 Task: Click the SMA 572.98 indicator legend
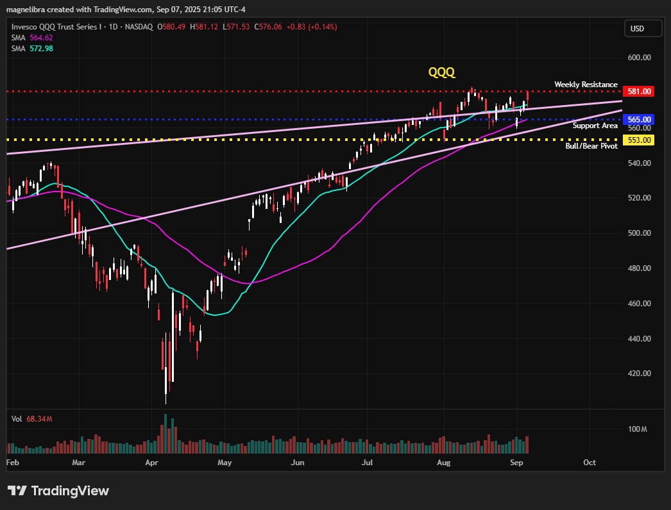point(32,49)
